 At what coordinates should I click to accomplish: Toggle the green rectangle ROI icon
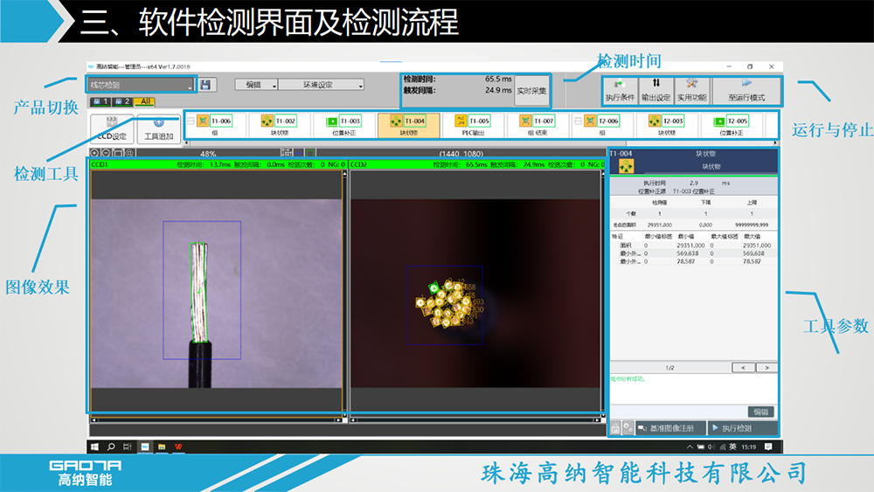[x=310, y=153]
